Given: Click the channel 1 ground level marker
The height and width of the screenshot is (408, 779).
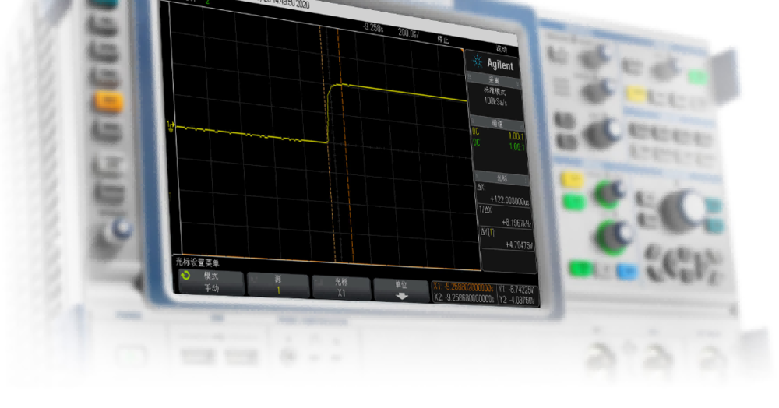Looking at the screenshot, I should [x=170, y=125].
